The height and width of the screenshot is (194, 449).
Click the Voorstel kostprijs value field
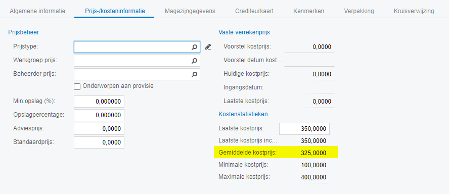point(309,47)
